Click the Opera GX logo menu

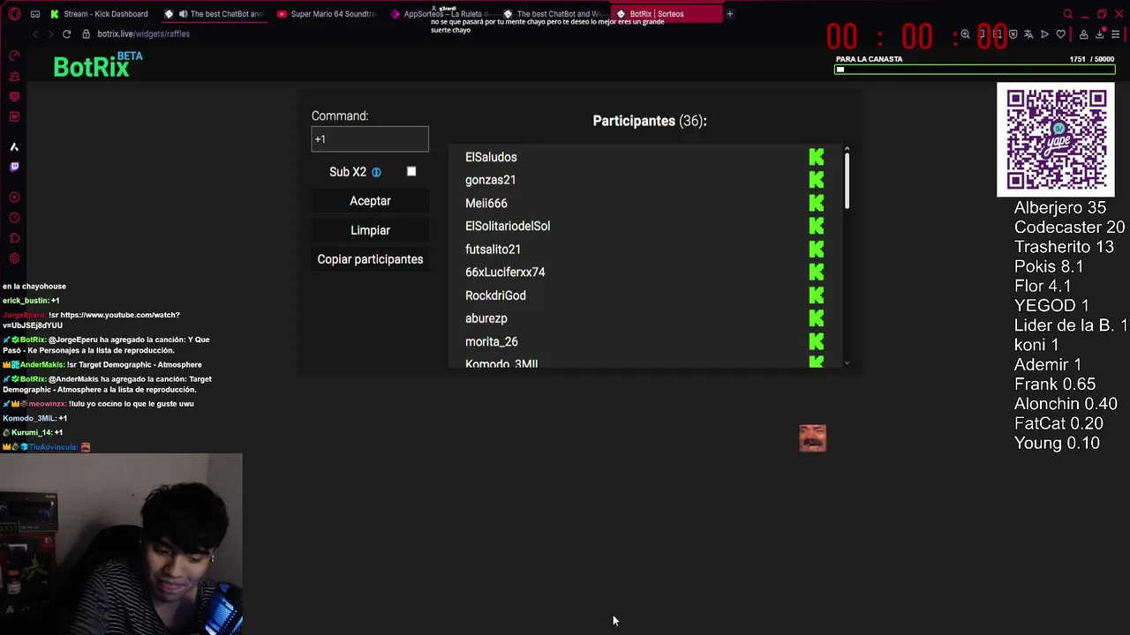[14, 14]
